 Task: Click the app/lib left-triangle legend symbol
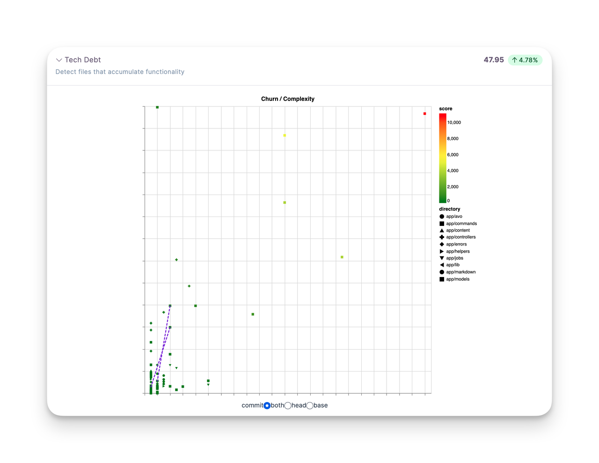point(442,265)
